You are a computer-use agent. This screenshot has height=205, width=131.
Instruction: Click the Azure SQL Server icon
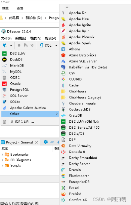pyautogui.click(x=63, y=61)
